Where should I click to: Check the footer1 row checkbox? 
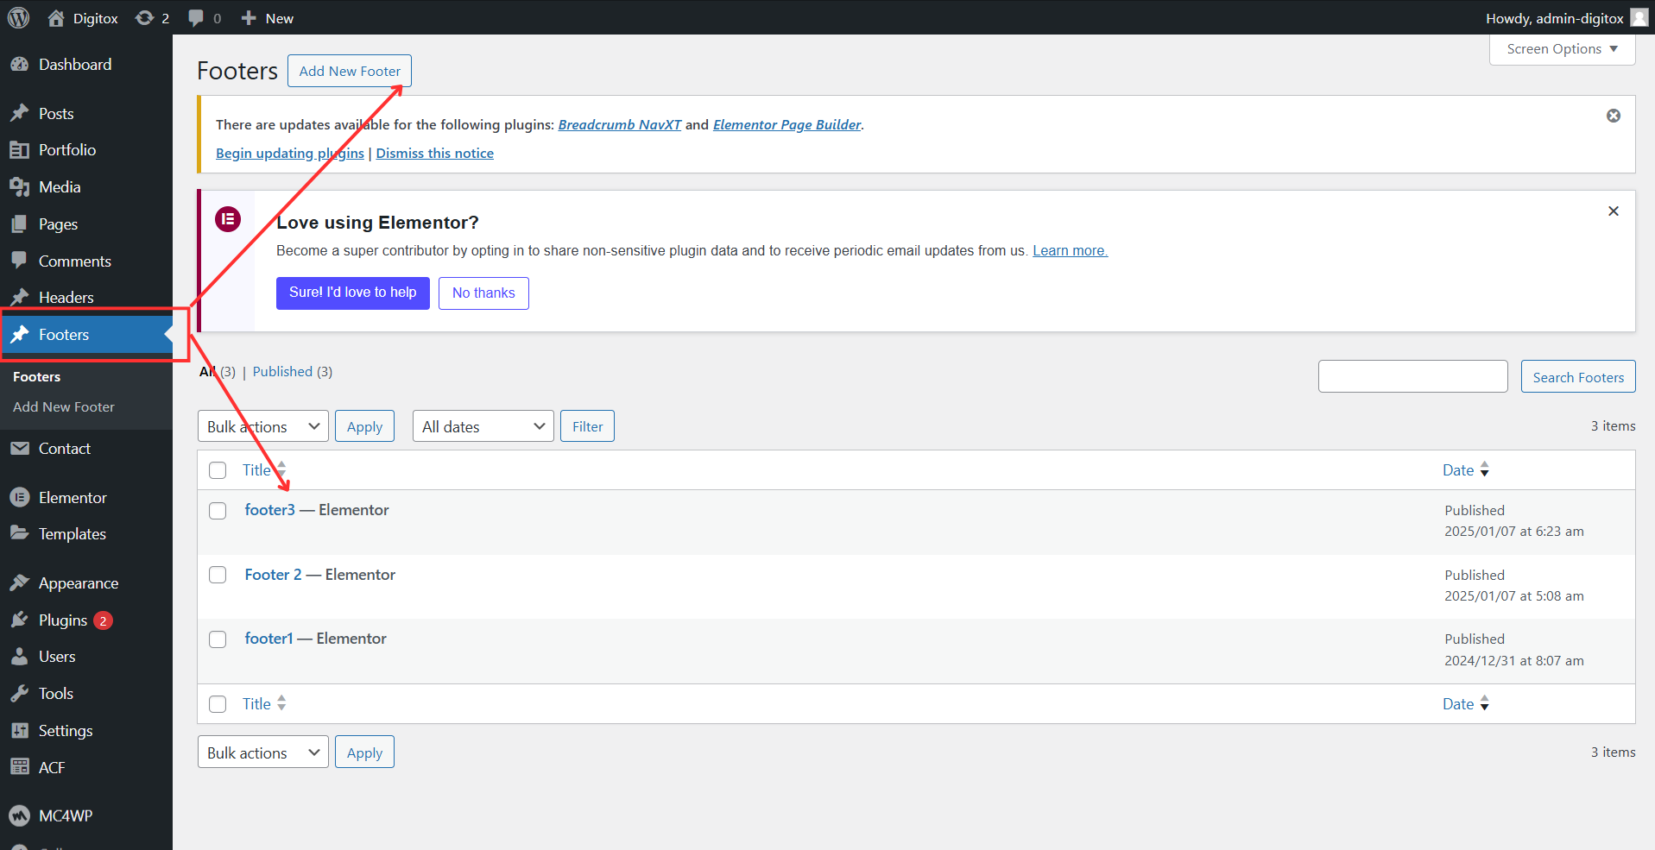(218, 639)
